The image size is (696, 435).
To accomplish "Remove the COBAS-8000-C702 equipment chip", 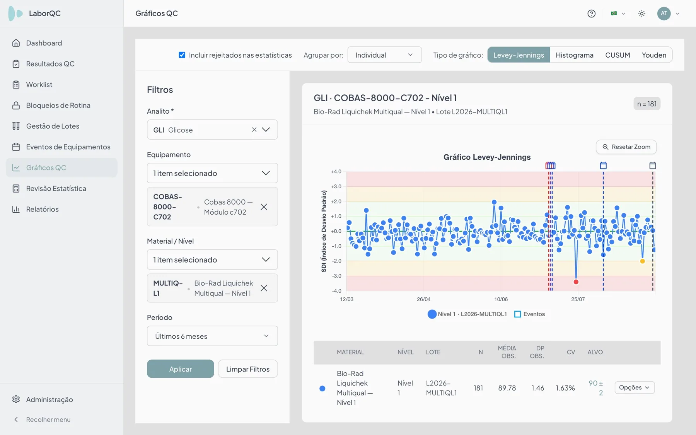I will [x=264, y=207].
